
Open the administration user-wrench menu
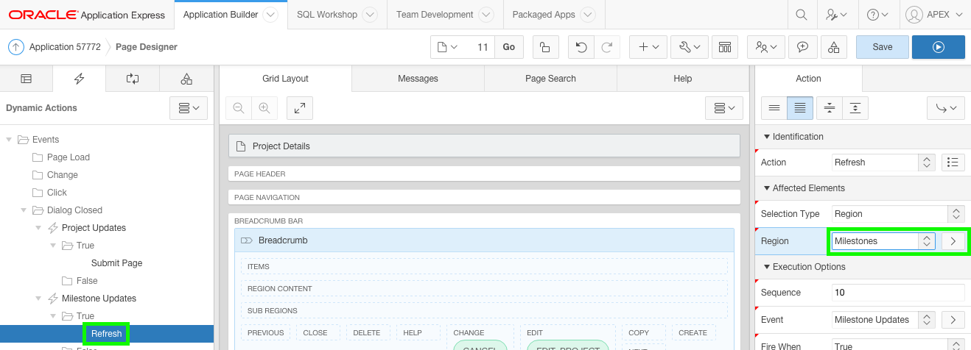click(836, 15)
